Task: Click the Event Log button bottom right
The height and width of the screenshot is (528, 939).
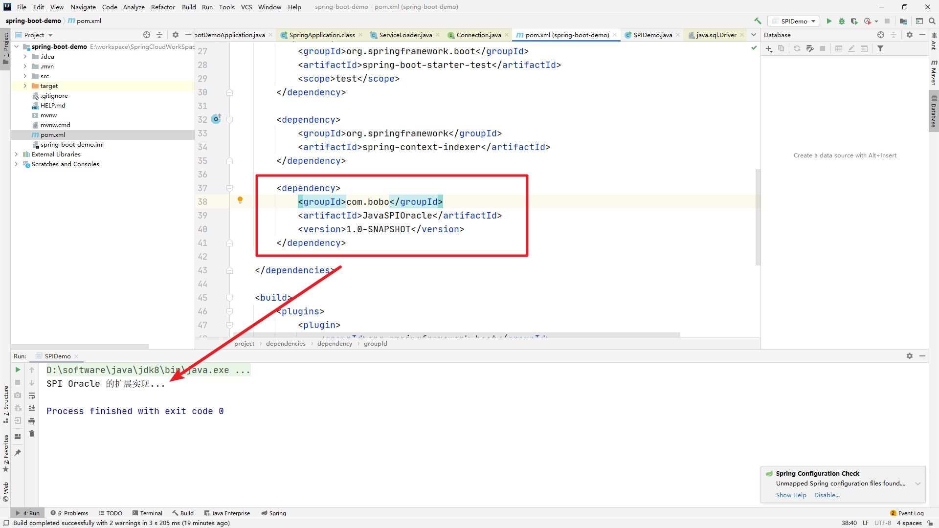Action: click(910, 512)
